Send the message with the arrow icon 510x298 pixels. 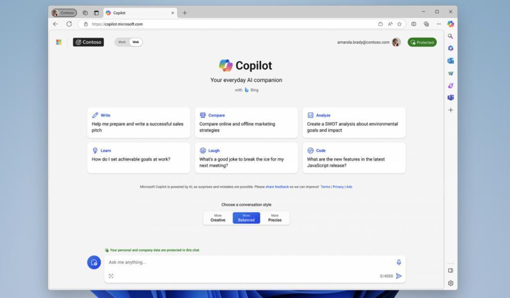[x=399, y=276]
